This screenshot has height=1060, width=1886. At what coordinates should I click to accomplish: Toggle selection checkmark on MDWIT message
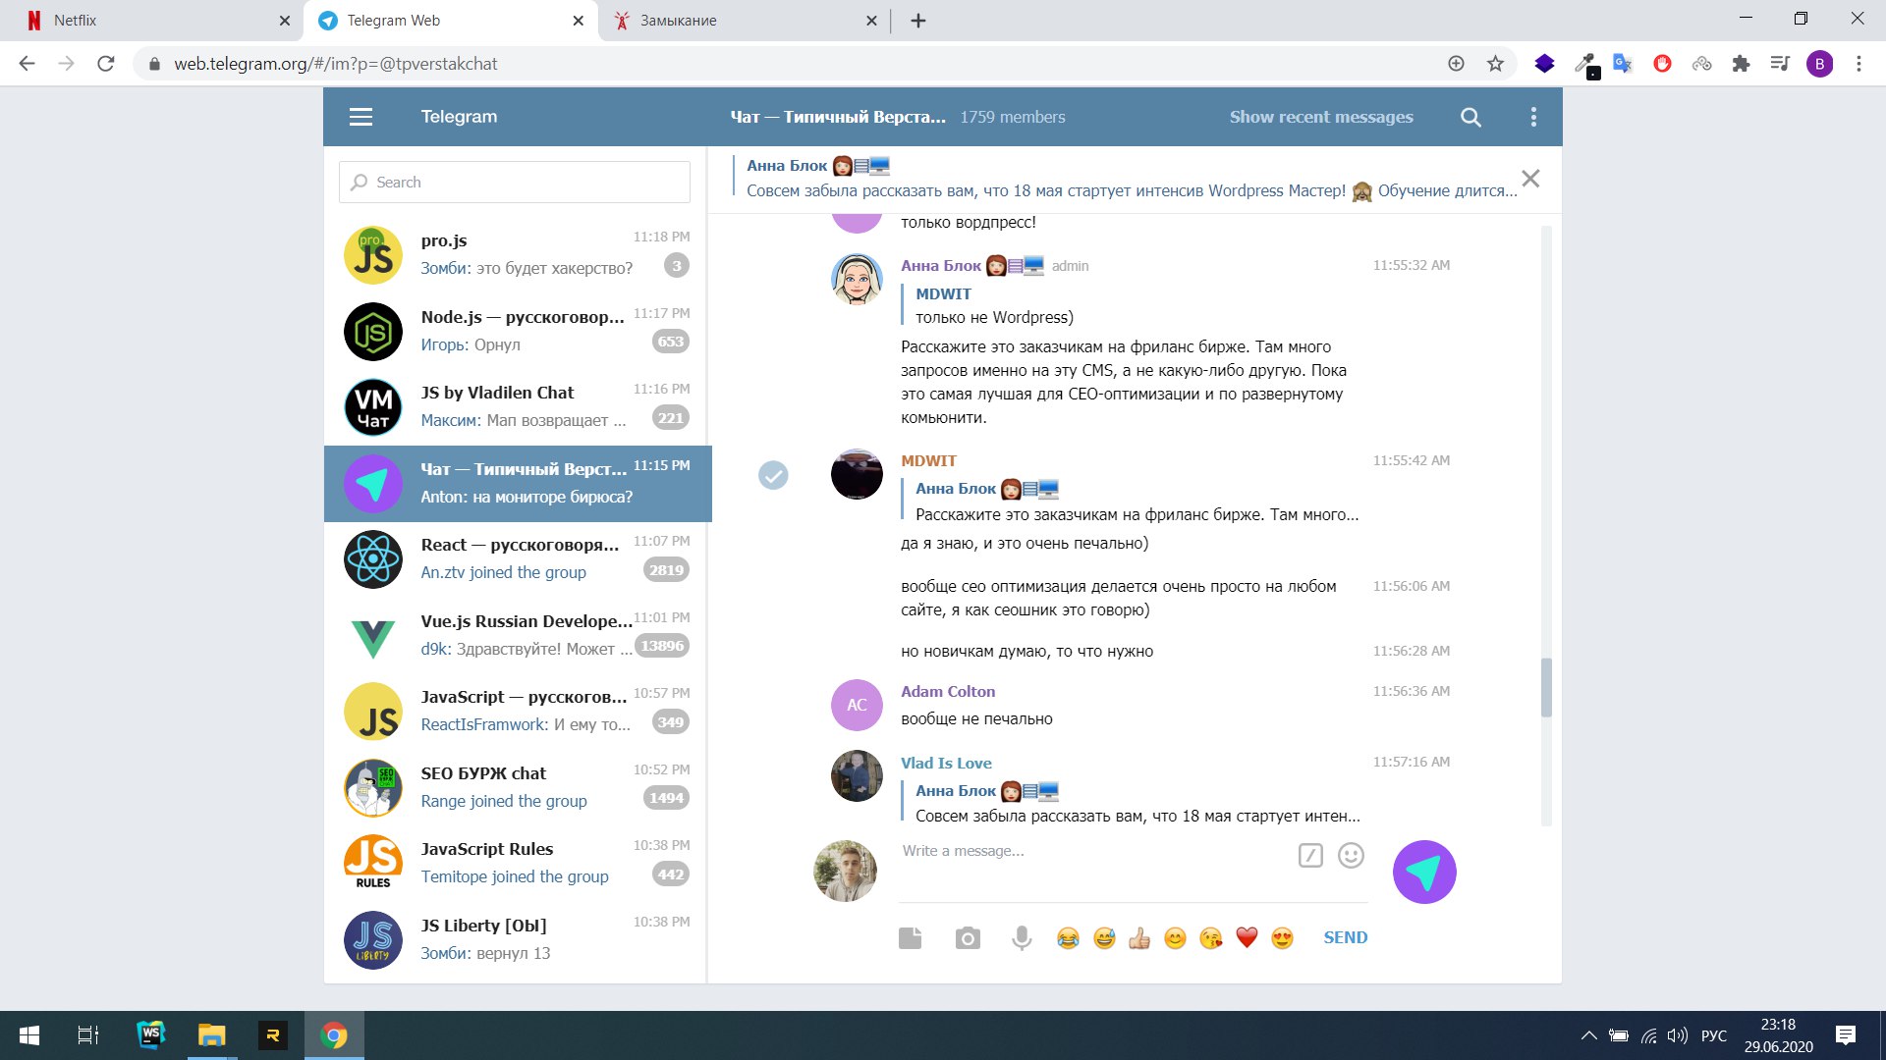[773, 475]
